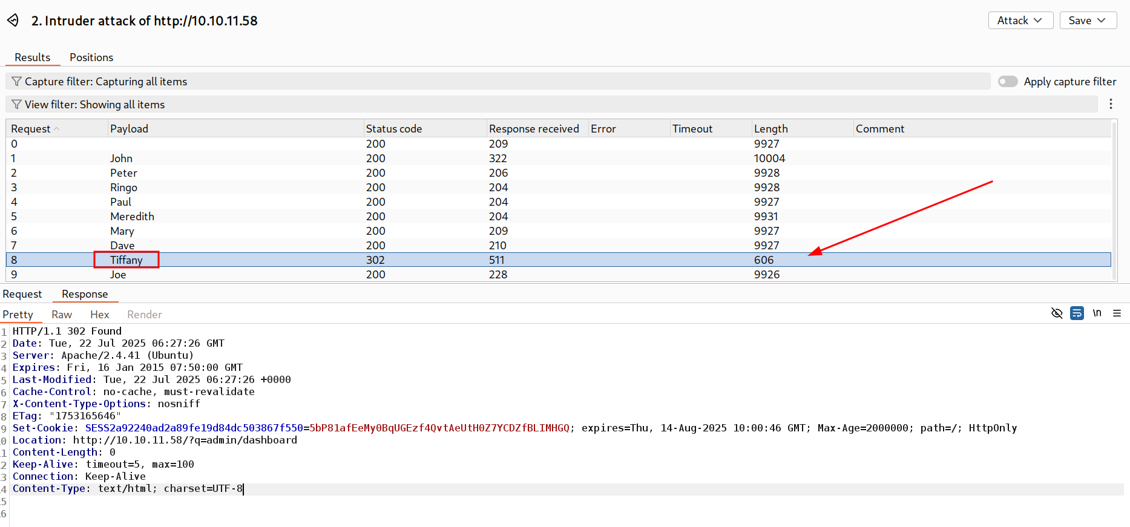Select the results row with payload Paul
Screen dimensions: 1130x527
coord(558,202)
